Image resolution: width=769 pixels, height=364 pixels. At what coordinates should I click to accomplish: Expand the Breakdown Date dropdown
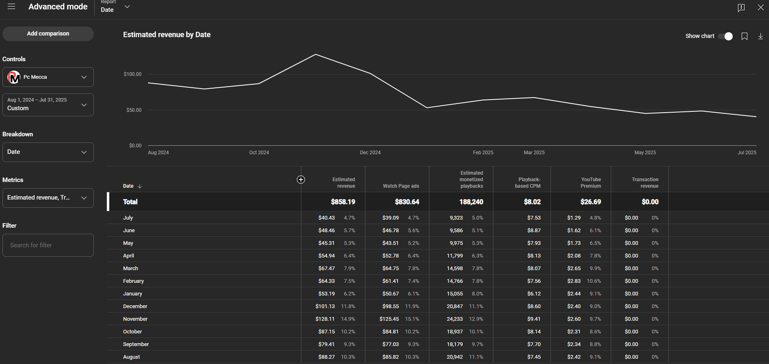[x=48, y=152]
